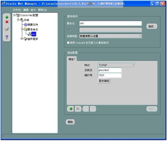Click the red X delete icon in left toolbar

7,22
